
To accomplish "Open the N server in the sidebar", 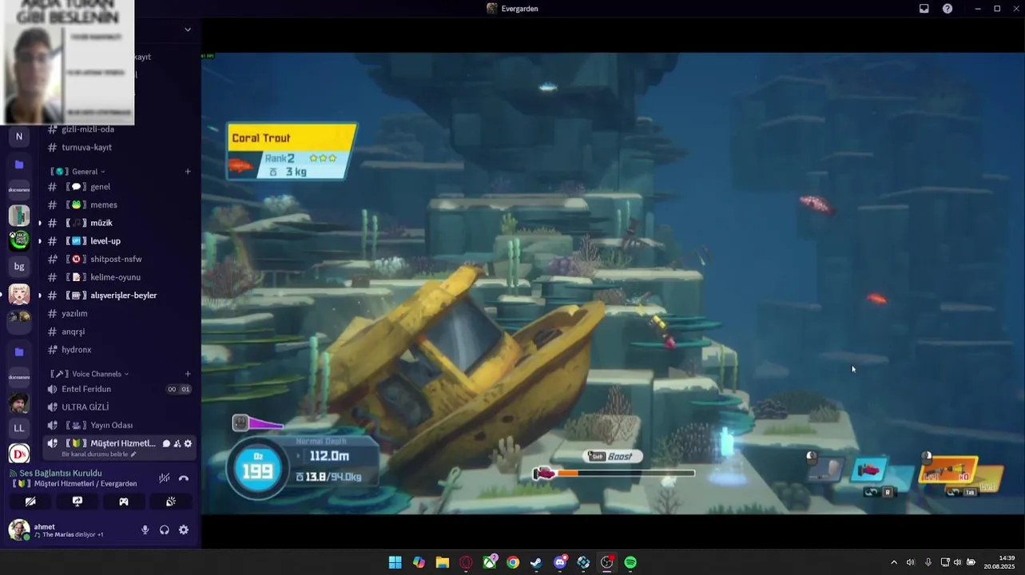I will (x=19, y=137).
